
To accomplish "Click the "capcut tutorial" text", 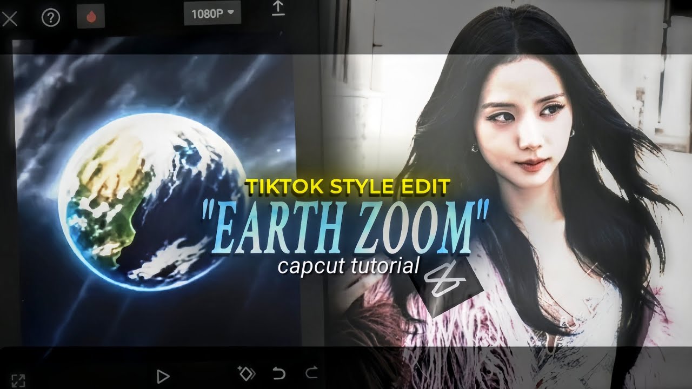I will coord(349,265).
